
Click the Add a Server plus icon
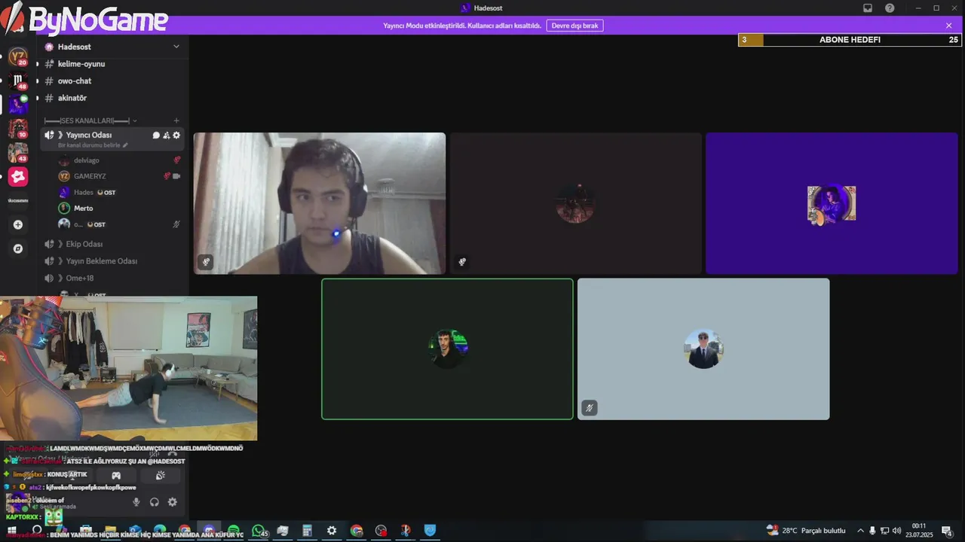pyautogui.click(x=18, y=224)
